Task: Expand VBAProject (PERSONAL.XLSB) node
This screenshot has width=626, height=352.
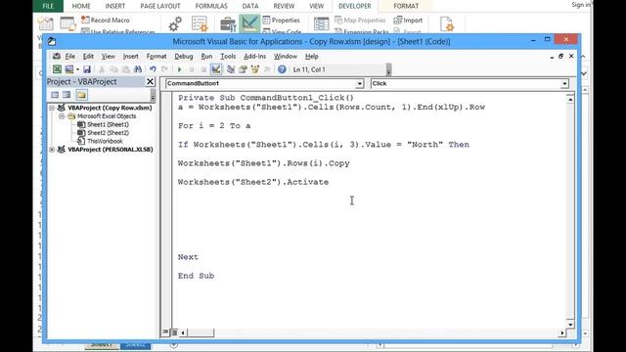Action: [x=52, y=150]
